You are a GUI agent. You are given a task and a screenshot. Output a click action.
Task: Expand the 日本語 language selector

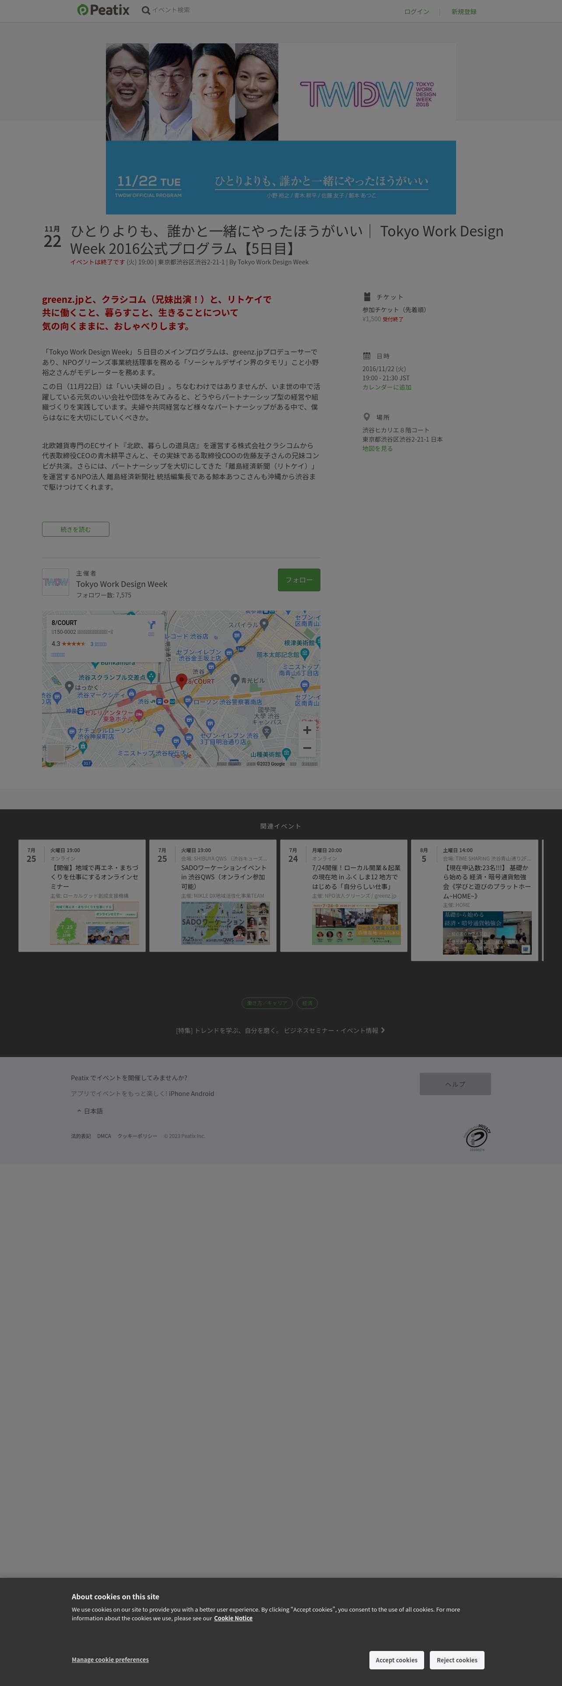pos(90,1111)
